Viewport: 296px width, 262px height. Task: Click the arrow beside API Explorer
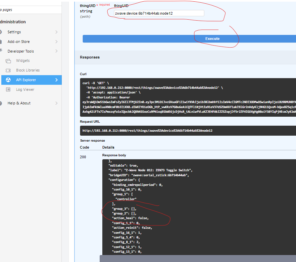tap(56, 80)
